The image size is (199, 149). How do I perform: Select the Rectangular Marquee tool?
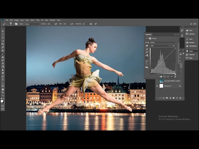point(3,34)
